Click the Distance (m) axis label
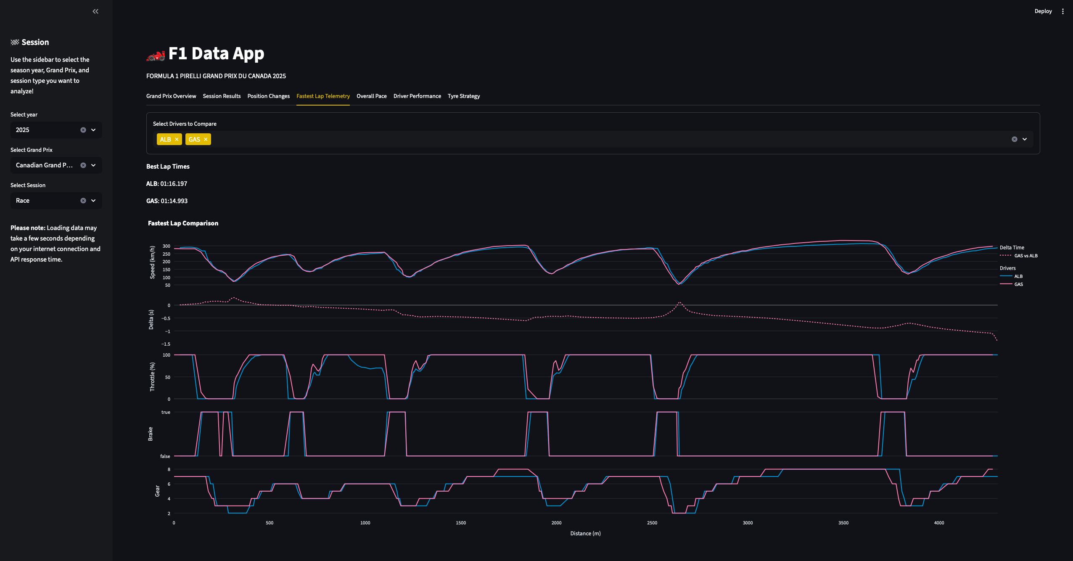Image resolution: width=1073 pixels, height=561 pixels. click(x=585, y=533)
